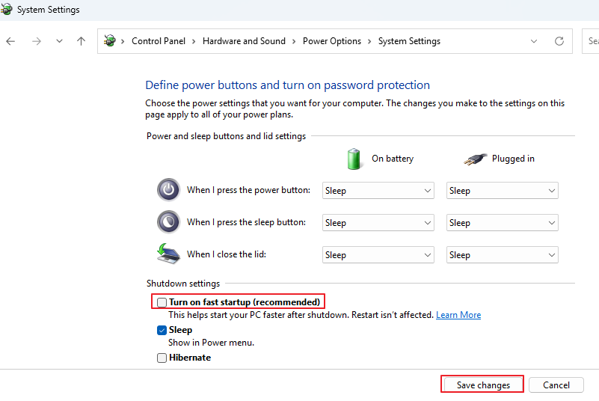Open the recent locations chevron
Screen dimensions: 599x401
59,41
